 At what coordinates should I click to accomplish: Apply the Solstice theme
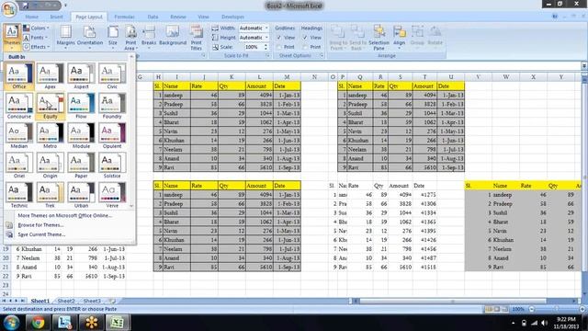point(112,165)
